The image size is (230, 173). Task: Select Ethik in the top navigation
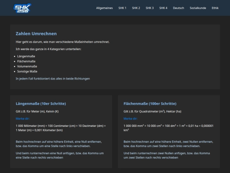click(x=215, y=8)
